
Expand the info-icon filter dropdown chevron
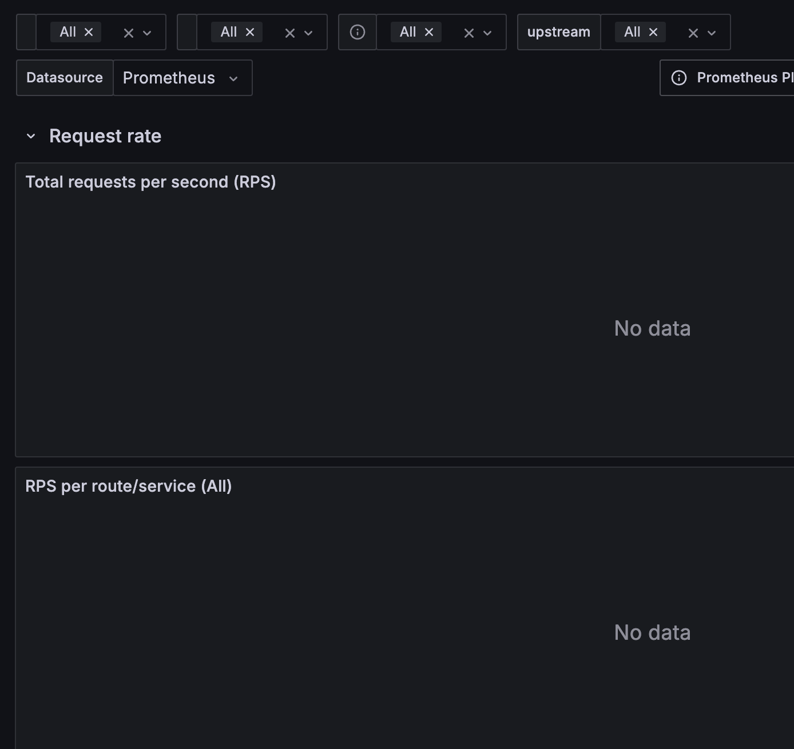pyautogui.click(x=487, y=33)
